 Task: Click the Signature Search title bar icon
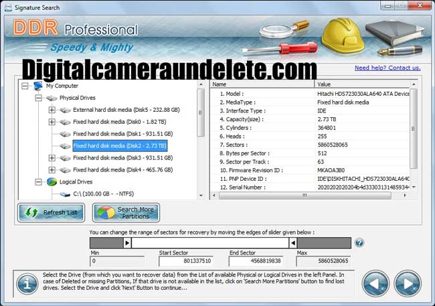[8, 7]
